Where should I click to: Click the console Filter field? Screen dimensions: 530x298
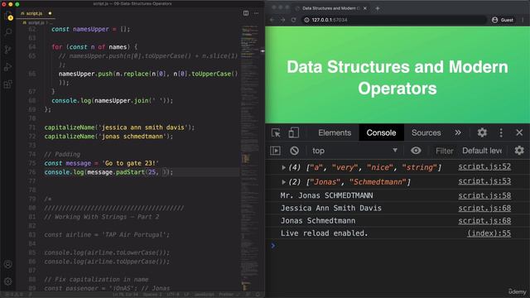pos(444,151)
